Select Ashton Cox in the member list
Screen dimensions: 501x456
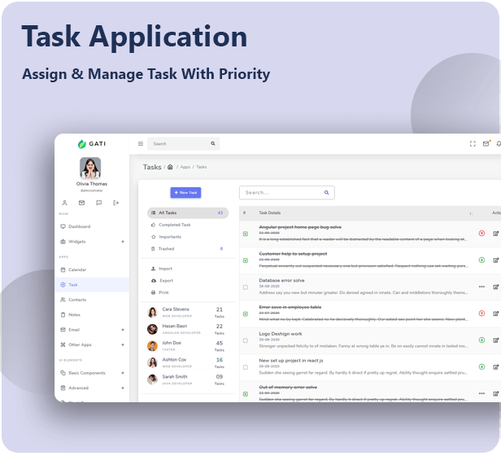[x=188, y=362]
